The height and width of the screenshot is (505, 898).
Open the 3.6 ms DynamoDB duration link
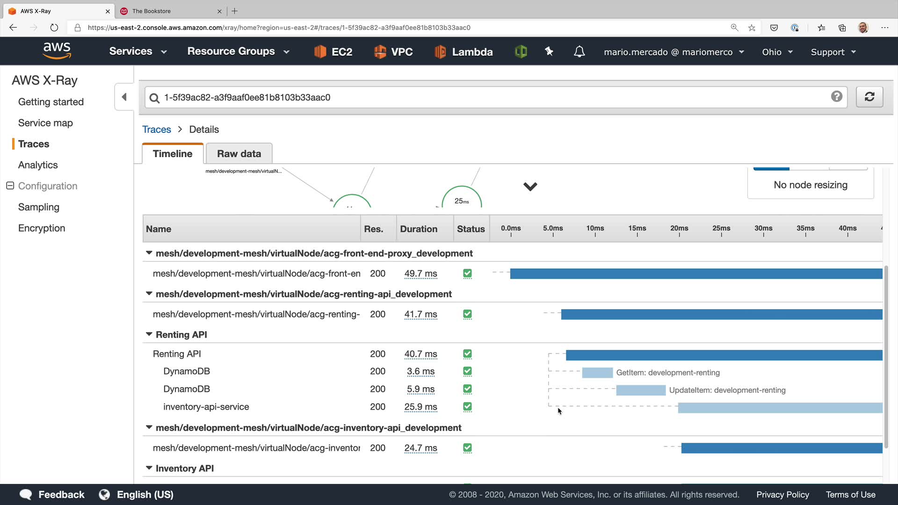420,371
